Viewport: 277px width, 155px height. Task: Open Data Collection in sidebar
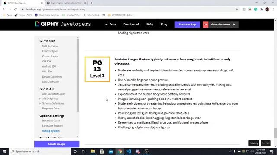(x=51, y=82)
